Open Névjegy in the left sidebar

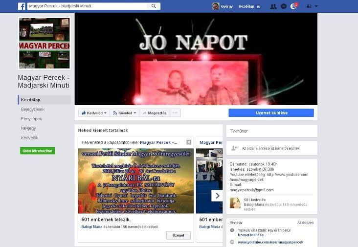29,128
